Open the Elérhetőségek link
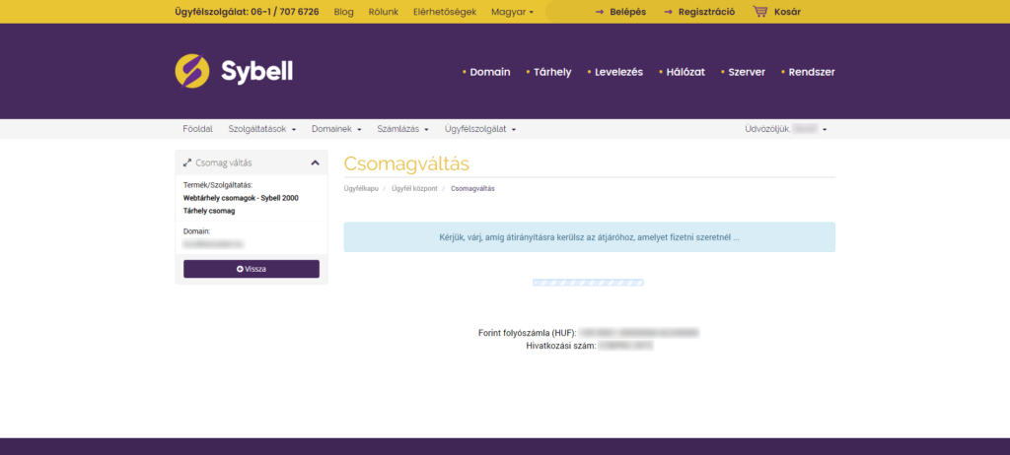The height and width of the screenshot is (455, 1010). pyautogui.click(x=445, y=12)
